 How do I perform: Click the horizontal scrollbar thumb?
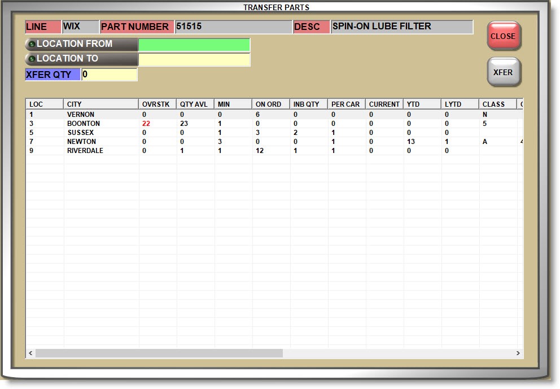click(158, 353)
